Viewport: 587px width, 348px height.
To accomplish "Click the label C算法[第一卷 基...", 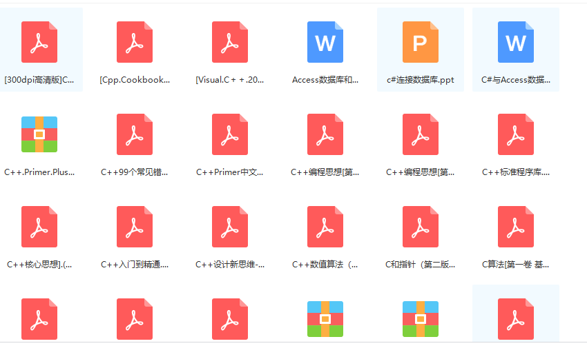I will click(x=515, y=265).
